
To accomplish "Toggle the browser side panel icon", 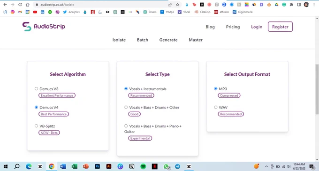I will (299, 5).
